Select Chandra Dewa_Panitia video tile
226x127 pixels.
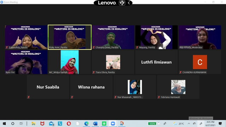(113, 37)
